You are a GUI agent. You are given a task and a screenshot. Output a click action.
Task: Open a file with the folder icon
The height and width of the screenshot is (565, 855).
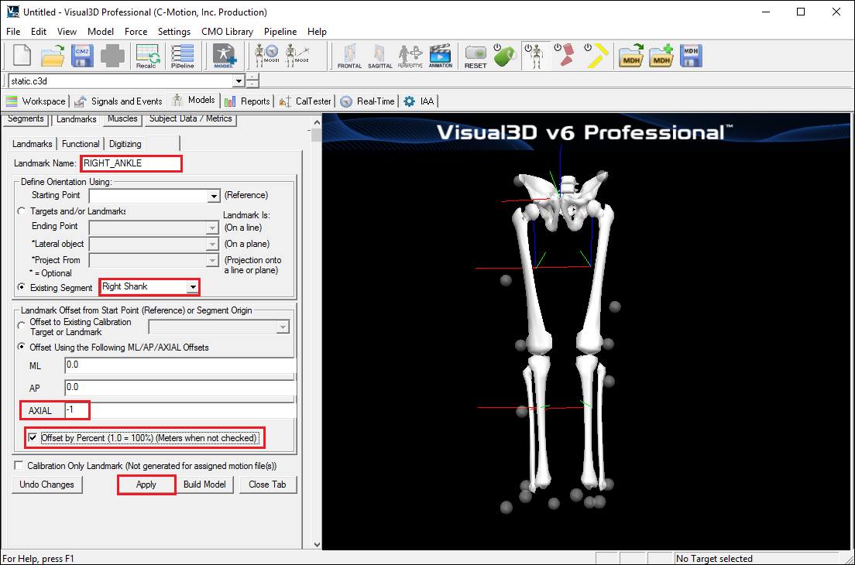(x=53, y=56)
